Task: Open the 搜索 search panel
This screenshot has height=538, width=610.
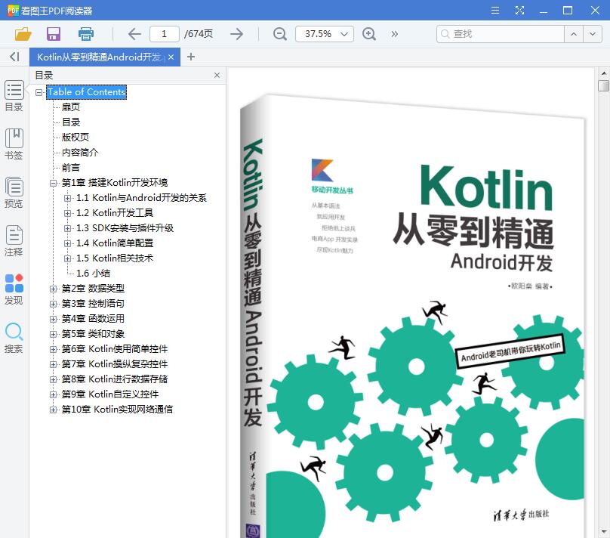Action: 14,335
